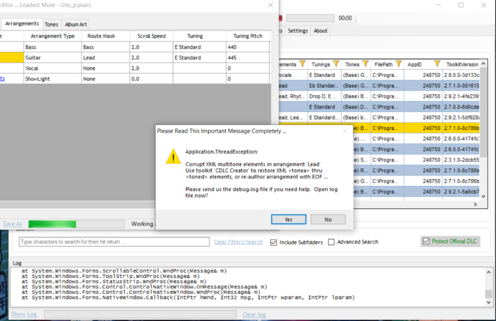
Task: Open the Album Art tab
Action: [75, 24]
